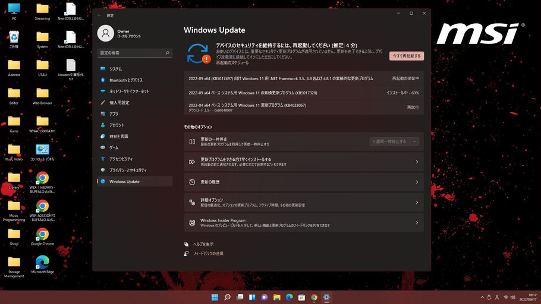The width and height of the screenshot is (541, 304).
Task: Click the update sync status icon
Action: (x=199, y=53)
